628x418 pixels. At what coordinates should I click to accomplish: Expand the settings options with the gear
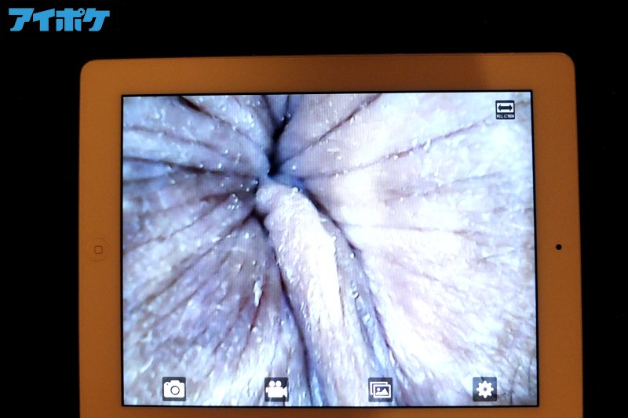point(484,388)
